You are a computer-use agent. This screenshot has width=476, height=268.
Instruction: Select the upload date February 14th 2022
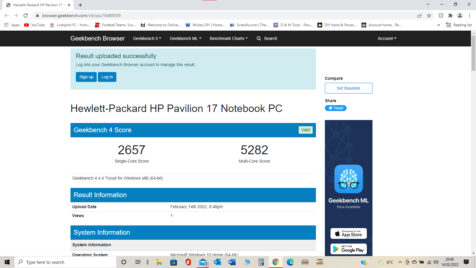[x=197, y=207]
